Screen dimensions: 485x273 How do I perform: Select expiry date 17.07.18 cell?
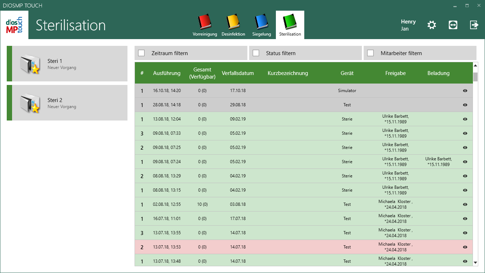pos(238,219)
